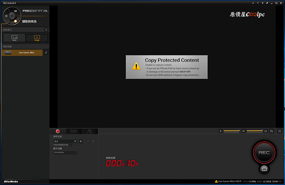Image resolution: width=285 pixels, height=185 pixels.
Task: Edit the recording quality profile
Action: [88, 141]
